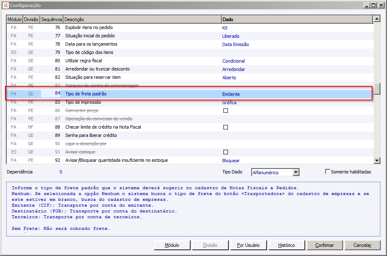Click the Configuração window title icon
Image resolution: width=387 pixels, height=256 pixels.
point(6,5)
